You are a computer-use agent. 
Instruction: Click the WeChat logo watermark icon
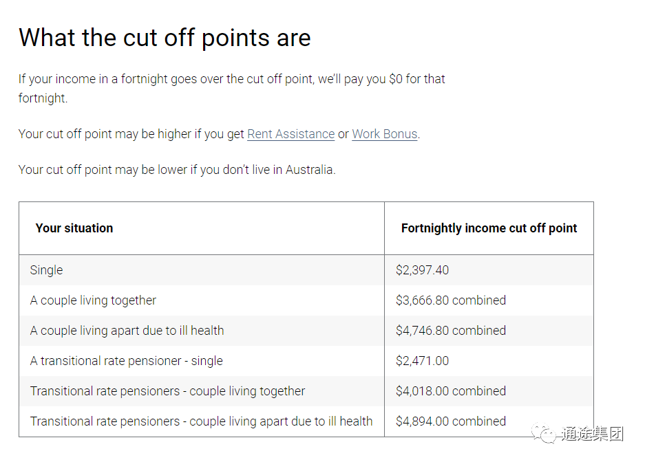pyautogui.click(x=543, y=433)
